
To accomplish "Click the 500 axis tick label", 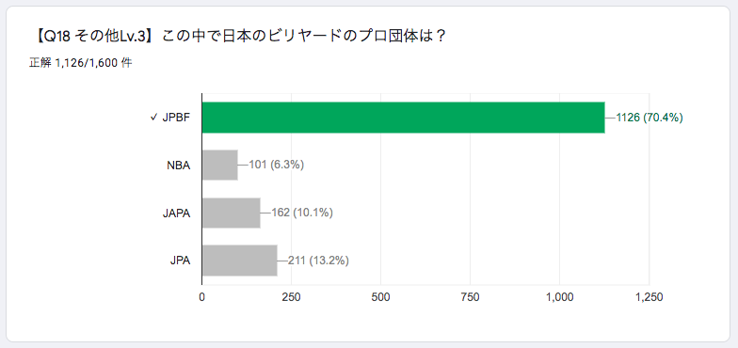I will pos(380,297).
